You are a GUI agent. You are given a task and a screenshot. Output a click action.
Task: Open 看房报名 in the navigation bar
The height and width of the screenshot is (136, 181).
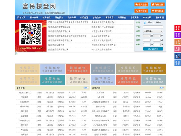click(x=59, y=18)
